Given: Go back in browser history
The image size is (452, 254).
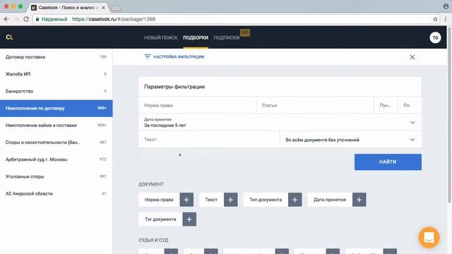Looking at the screenshot, I should [x=6, y=19].
